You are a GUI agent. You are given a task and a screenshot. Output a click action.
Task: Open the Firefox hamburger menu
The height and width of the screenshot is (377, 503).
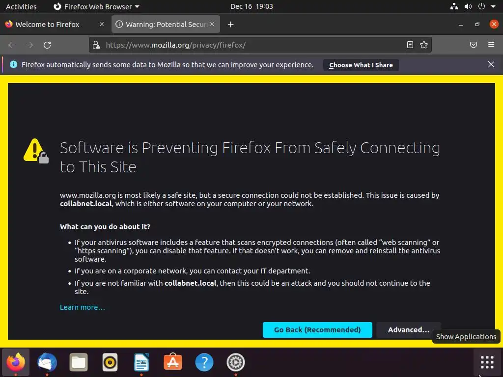tap(491, 45)
